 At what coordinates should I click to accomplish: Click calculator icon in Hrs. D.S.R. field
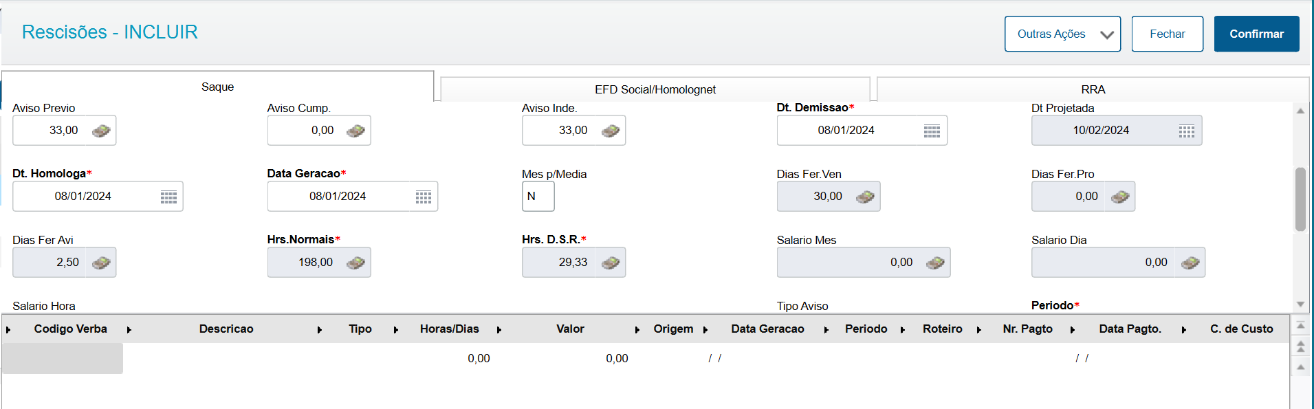[611, 263]
